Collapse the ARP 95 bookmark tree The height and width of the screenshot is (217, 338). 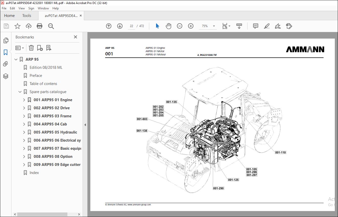16,59
